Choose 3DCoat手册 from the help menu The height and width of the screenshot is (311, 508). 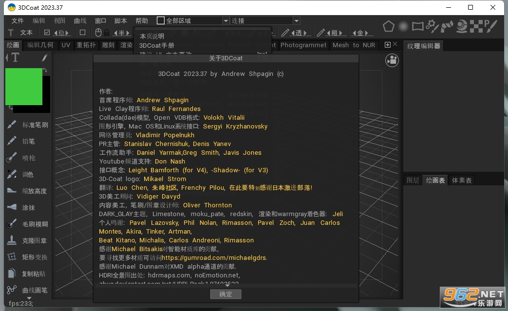(157, 45)
